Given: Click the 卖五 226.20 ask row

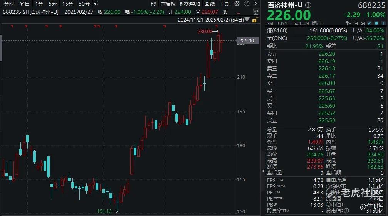Looking at the screenshot, I should (325, 54).
